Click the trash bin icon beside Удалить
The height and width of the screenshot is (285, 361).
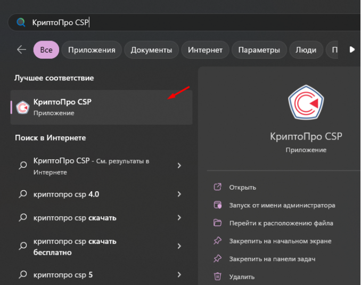point(218,276)
